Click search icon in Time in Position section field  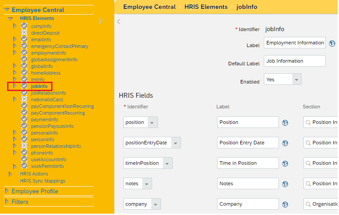308,163
